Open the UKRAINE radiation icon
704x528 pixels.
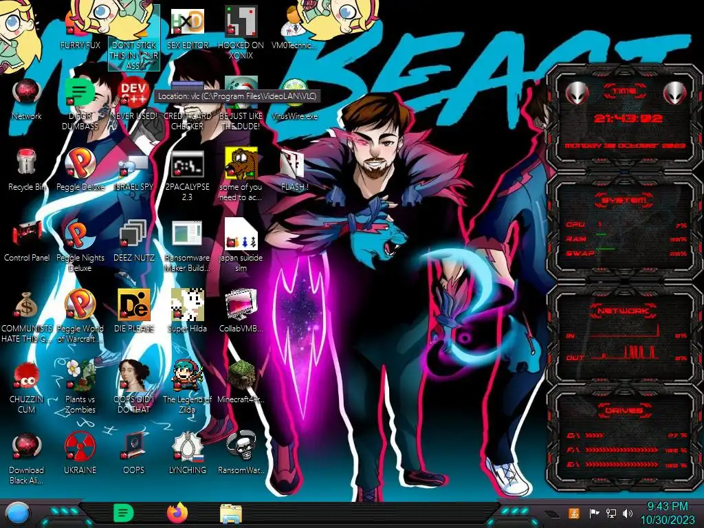pos(80,454)
